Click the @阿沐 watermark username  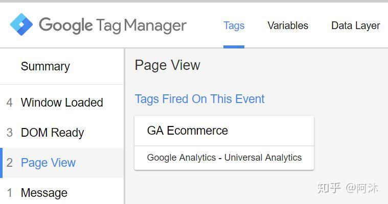362,188
